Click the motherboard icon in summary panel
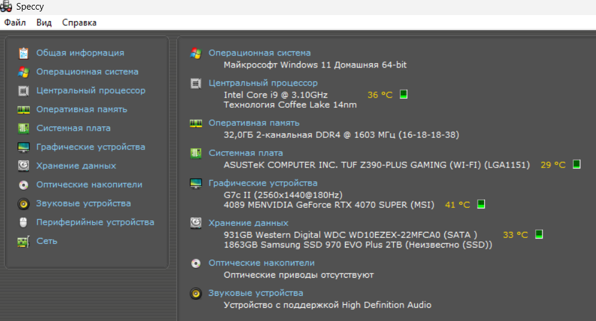596x321 pixels. click(196, 154)
